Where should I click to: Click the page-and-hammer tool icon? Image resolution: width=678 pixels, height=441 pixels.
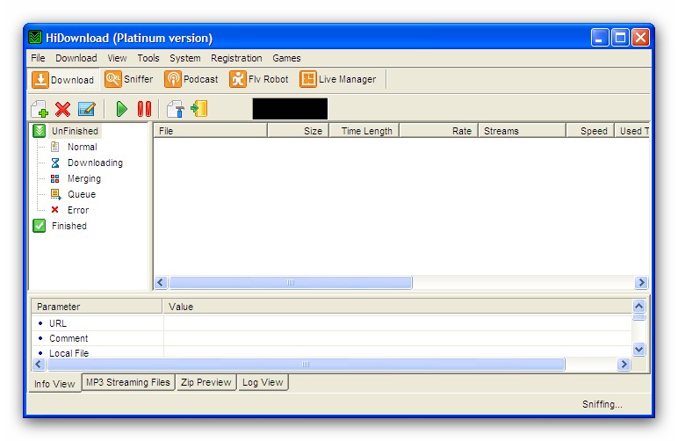(x=176, y=109)
